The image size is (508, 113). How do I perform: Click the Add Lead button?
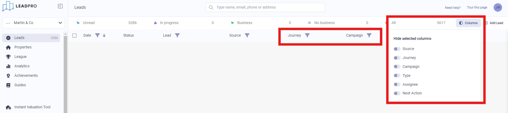(494, 23)
